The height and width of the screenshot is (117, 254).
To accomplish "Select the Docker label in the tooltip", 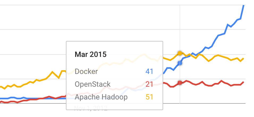I will pyautogui.click(x=86, y=72).
